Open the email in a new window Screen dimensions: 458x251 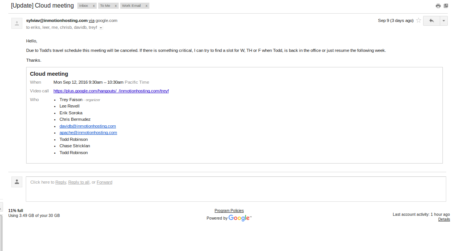tap(446, 6)
